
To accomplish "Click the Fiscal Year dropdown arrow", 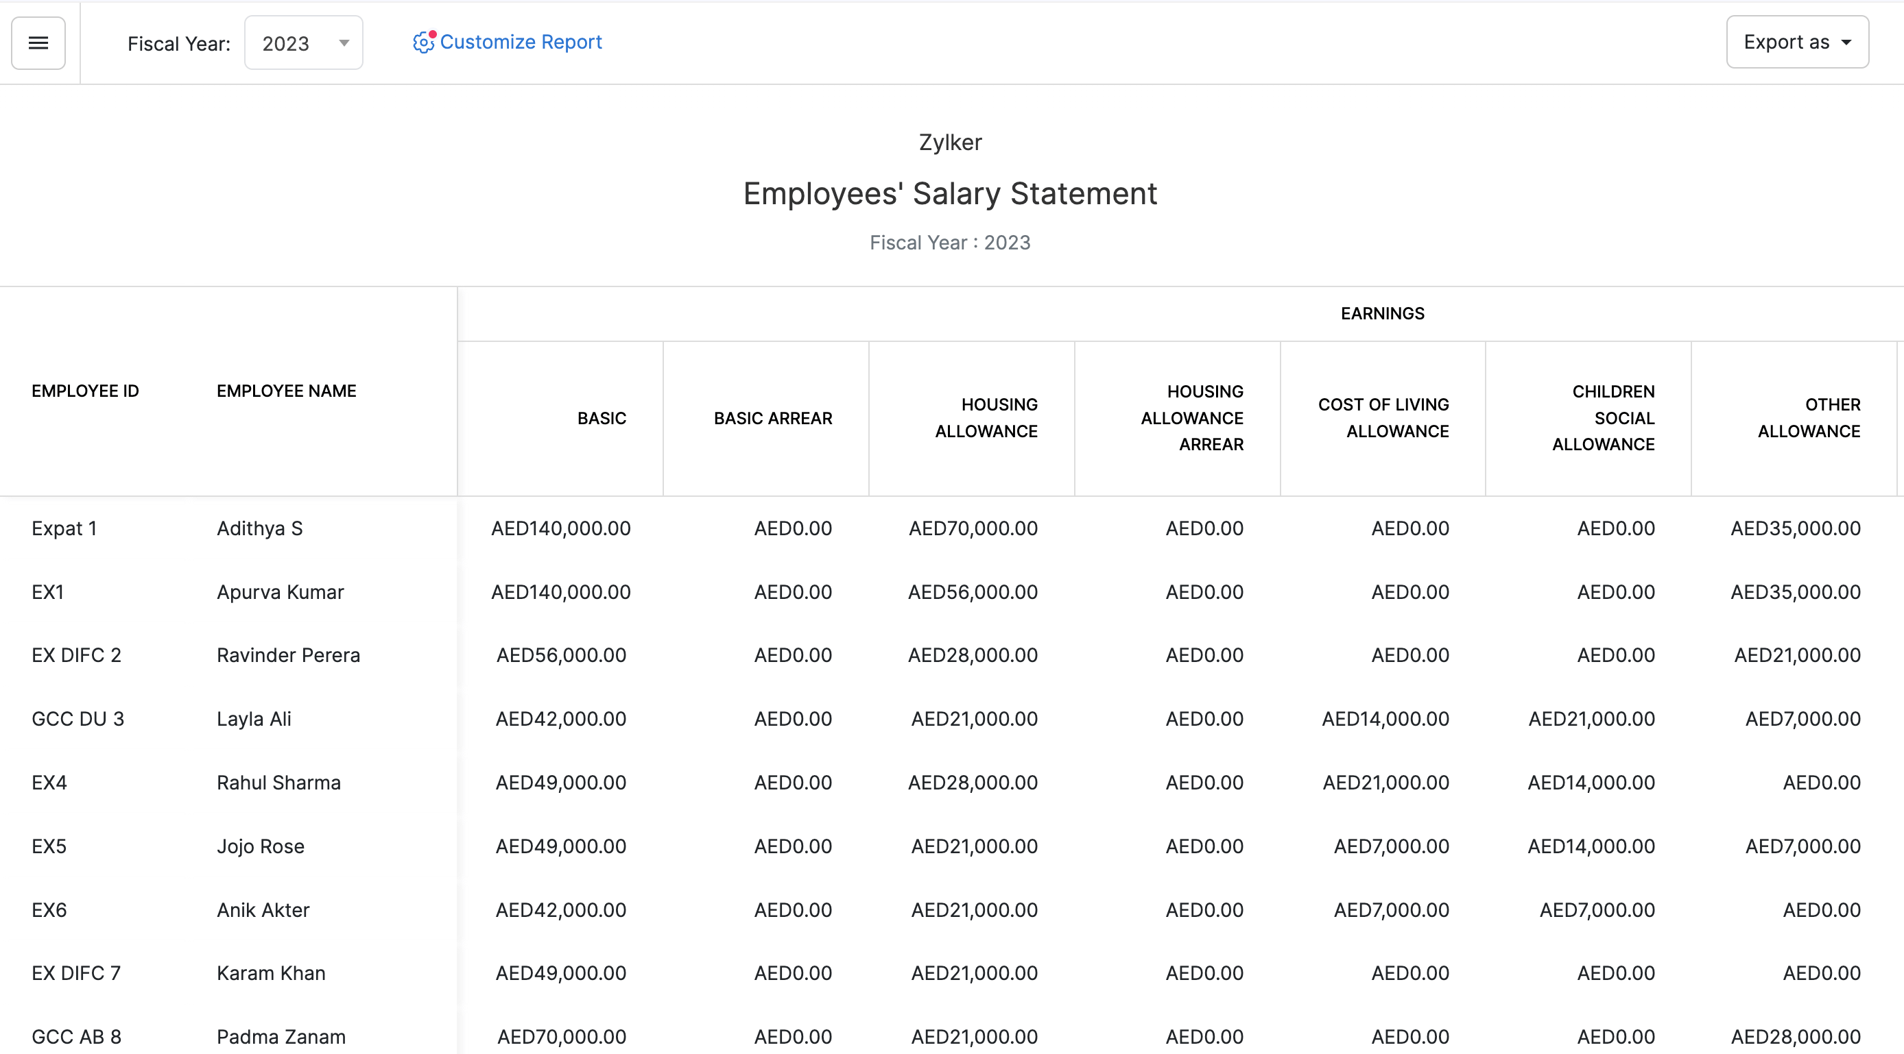I will point(344,43).
